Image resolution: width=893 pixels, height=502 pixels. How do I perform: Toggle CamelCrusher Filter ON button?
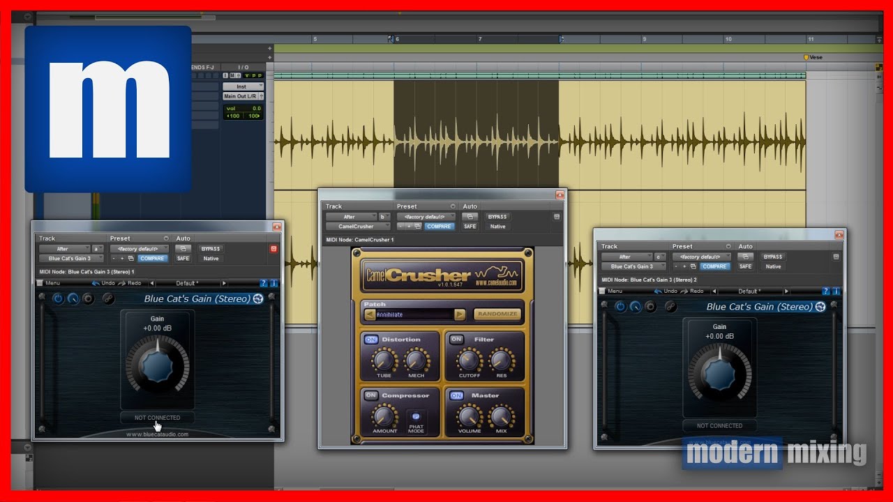(x=456, y=340)
